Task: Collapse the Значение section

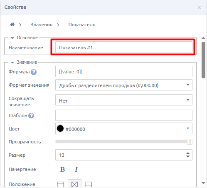Action: [x=12, y=63]
